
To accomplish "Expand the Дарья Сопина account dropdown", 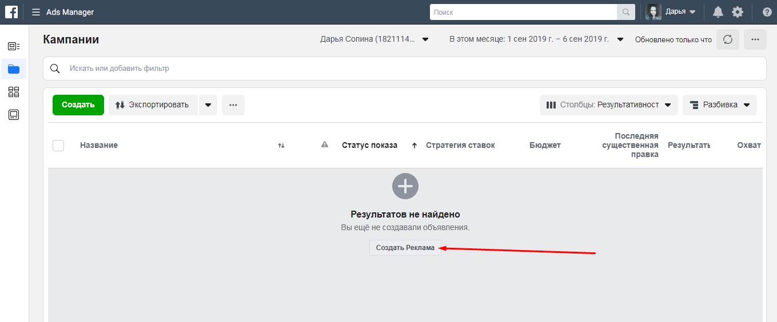I will click(x=374, y=39).
